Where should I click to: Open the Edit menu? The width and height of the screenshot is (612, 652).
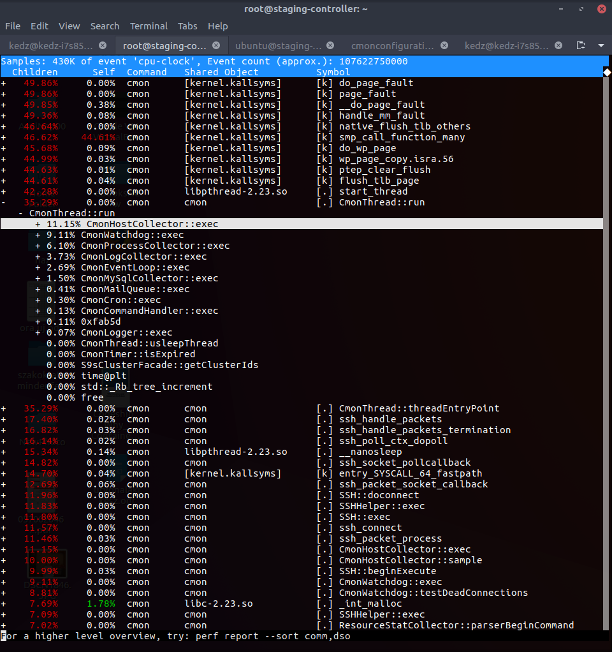(40, 26)
